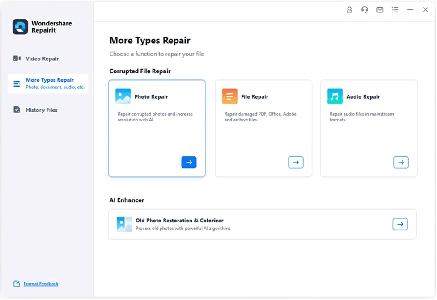Open the list menu icon in title bar
Viewport: 437px width, 300px height.
[395, 10]
